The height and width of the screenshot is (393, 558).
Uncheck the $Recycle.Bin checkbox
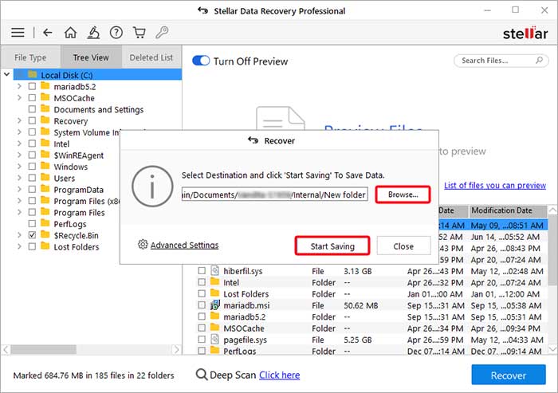(32, 235)
